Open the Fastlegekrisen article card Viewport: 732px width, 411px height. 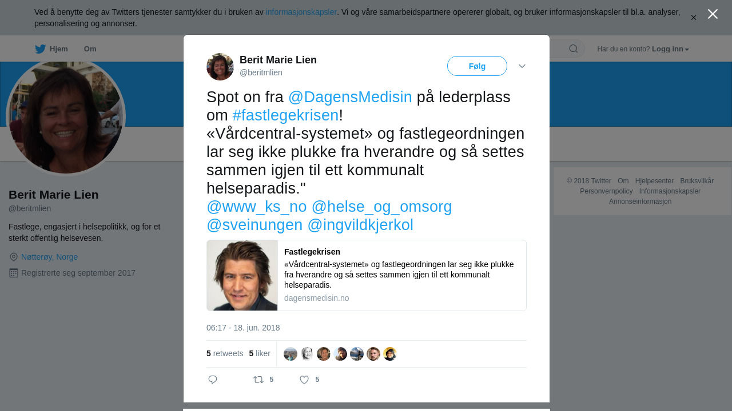(x=367, y=276)
